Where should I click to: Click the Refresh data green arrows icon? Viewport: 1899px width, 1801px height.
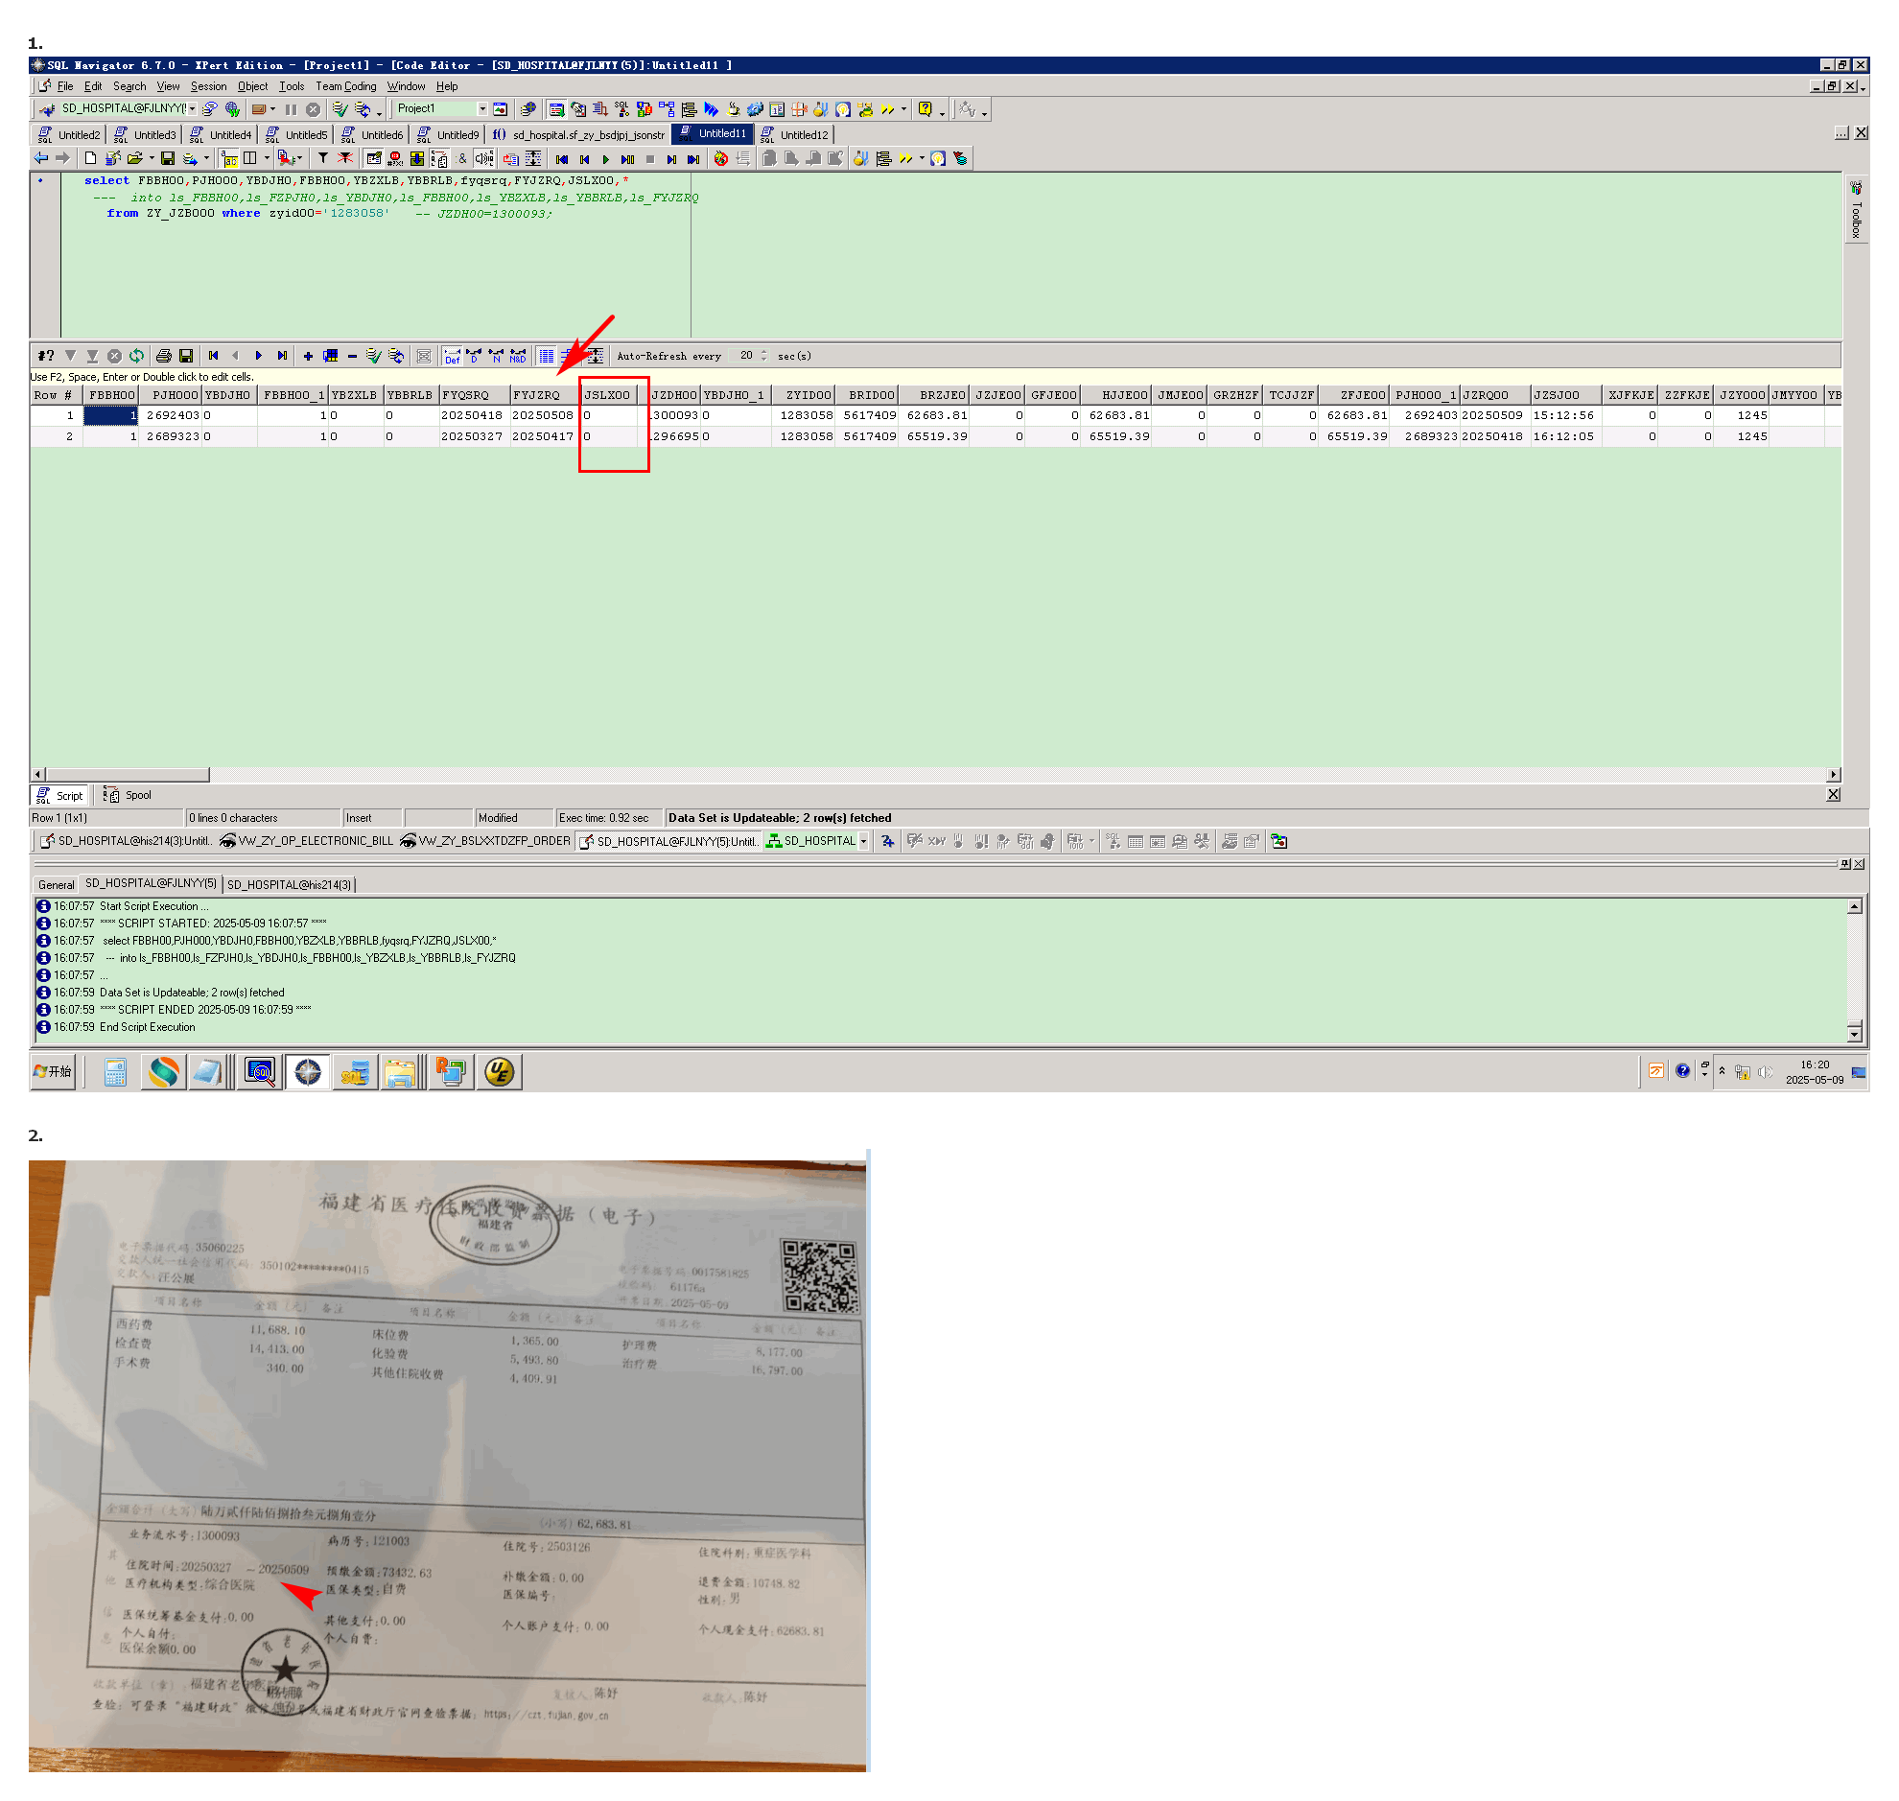click(x=136, y=356)
